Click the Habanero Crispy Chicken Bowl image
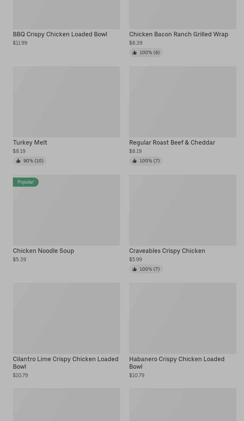This screenshot has width=244, height=421. click(183, 318)
